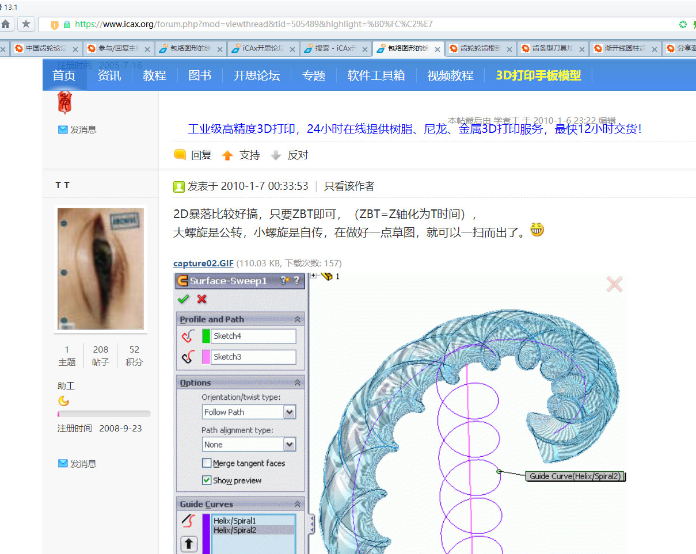Screen dimensions: 696x554
Task: Click the bookmark star icon
Action: pyautogui.click(x=26, y=24)
